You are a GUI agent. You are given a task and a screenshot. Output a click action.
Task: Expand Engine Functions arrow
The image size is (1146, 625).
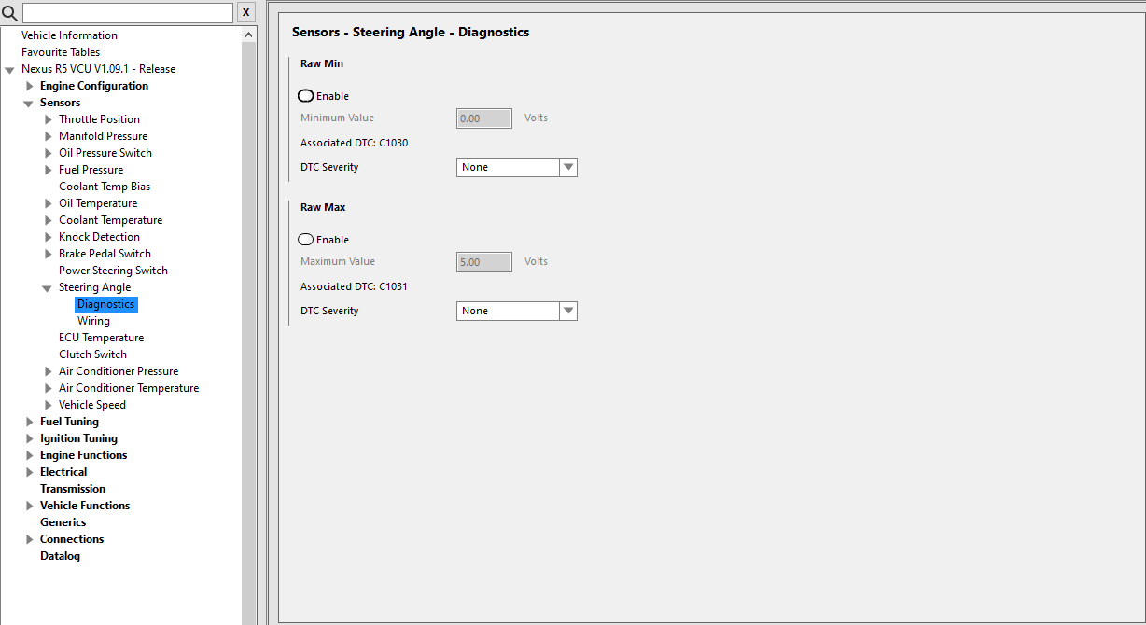coord(30,455)
